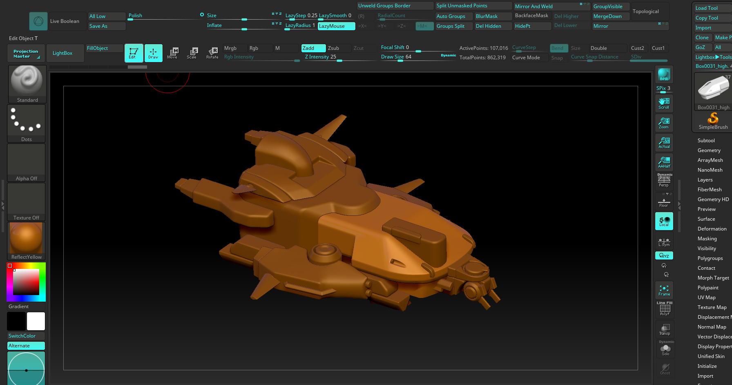Switch to Cust2 interface layout
732x385 pixels.
(639, 48)
